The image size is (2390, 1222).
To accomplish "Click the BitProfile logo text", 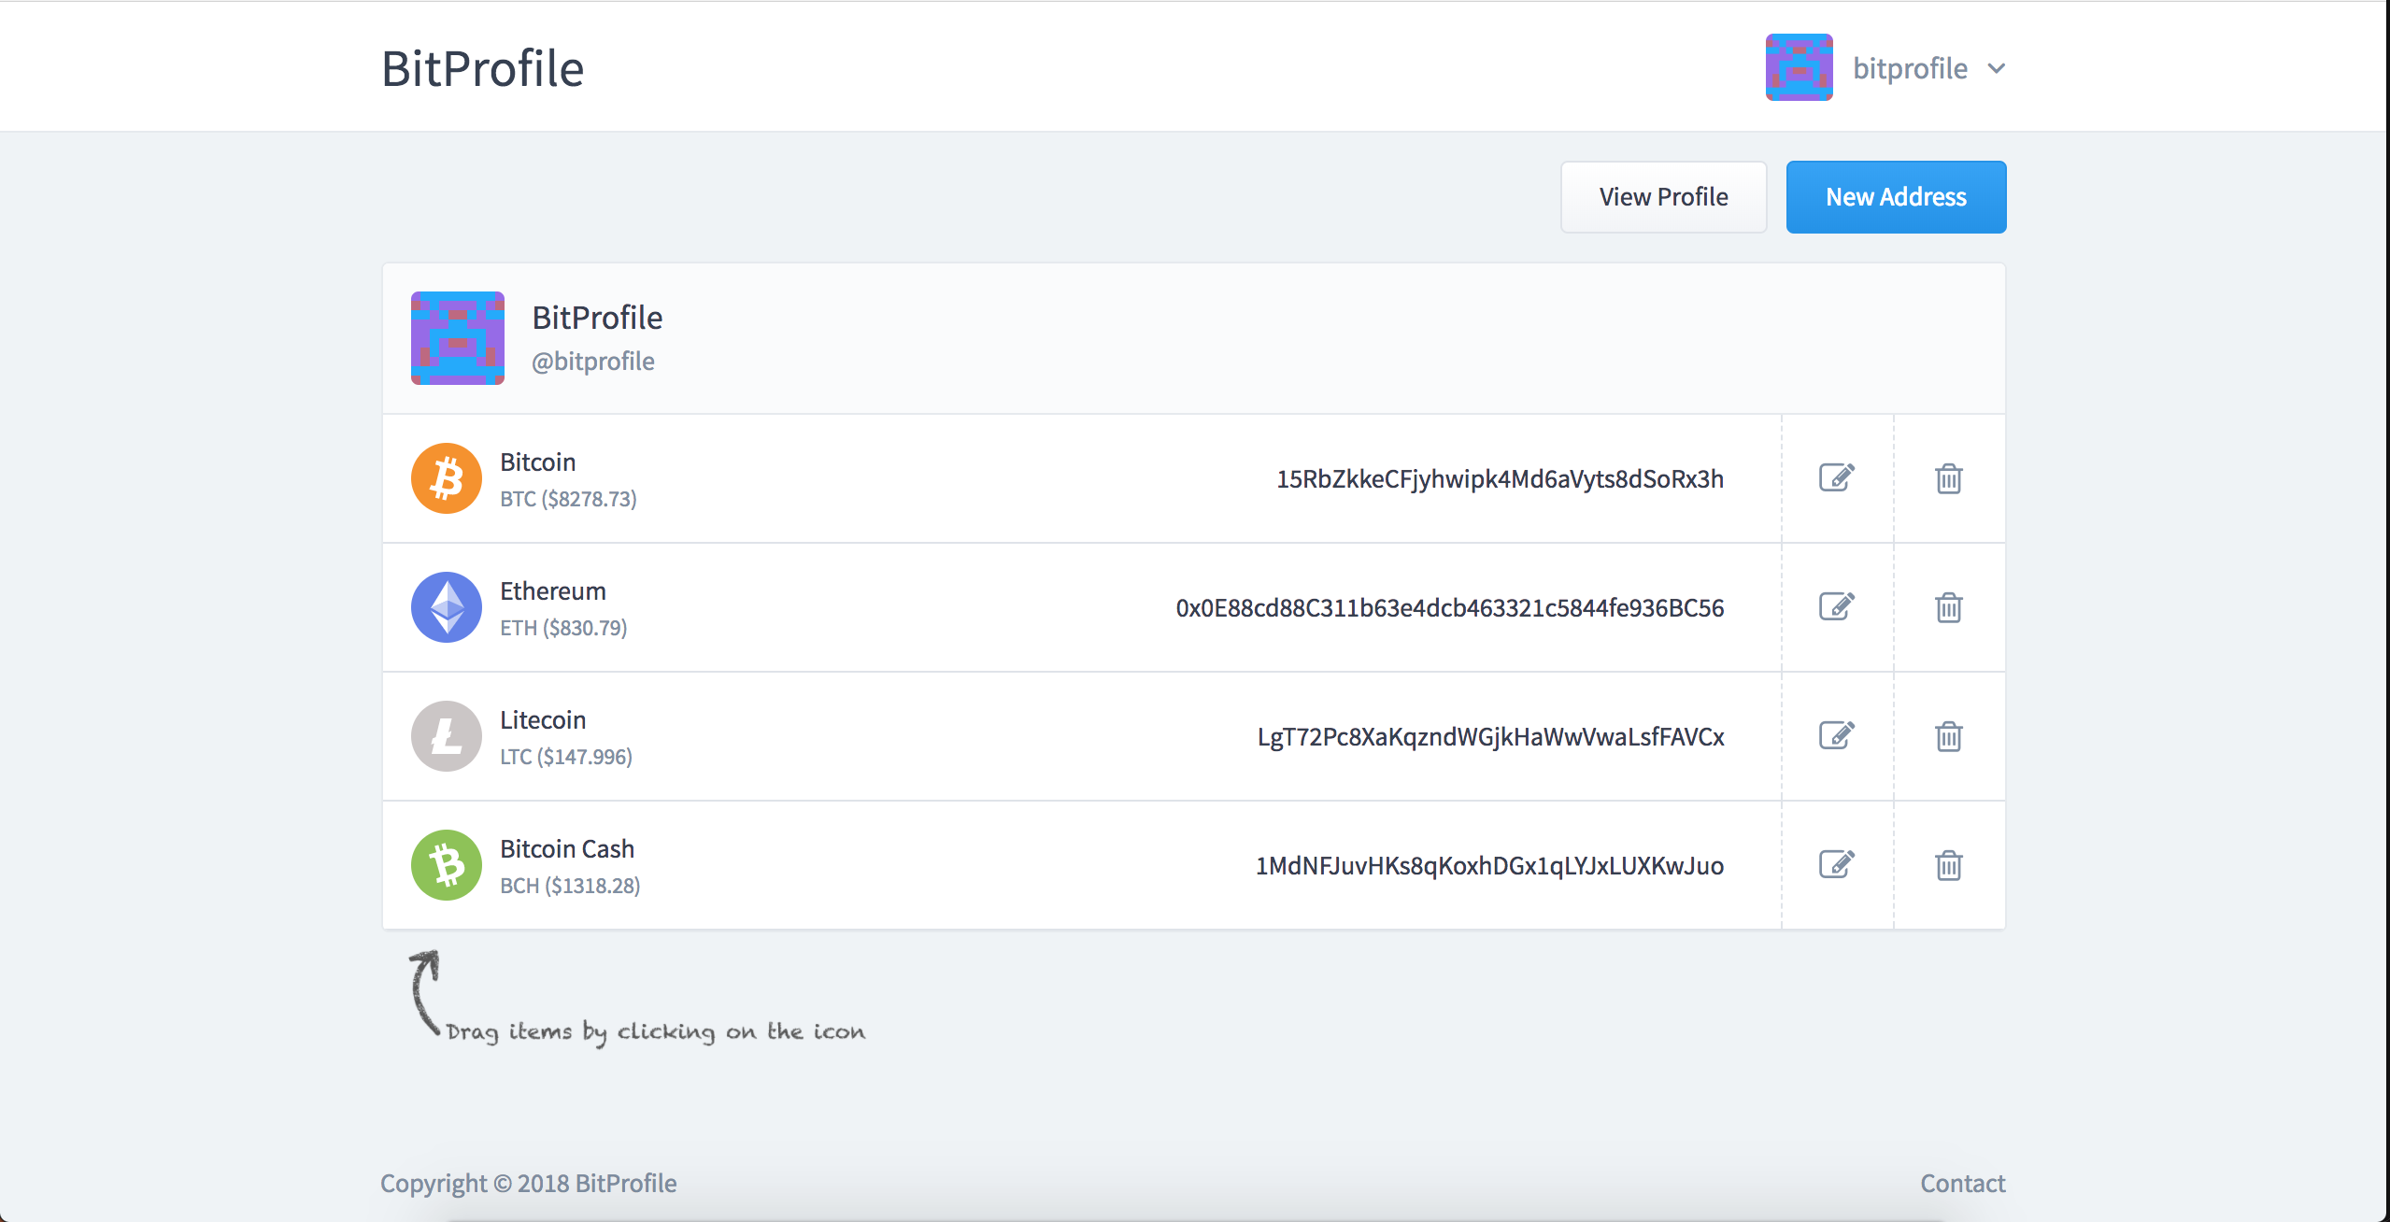I will coord(483,67).
